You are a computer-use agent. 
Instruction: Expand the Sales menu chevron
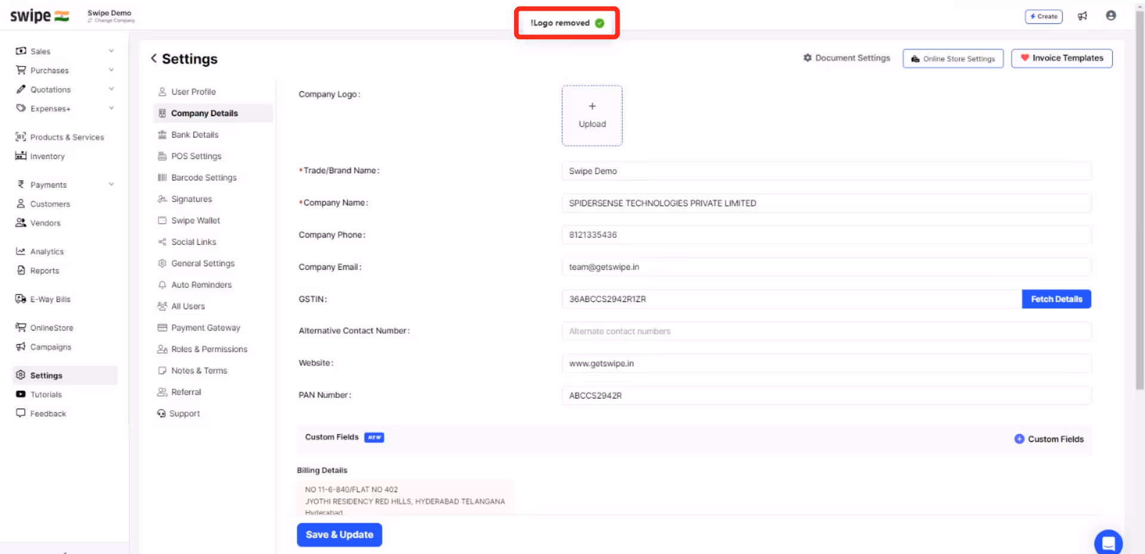[x=111, y=51]
